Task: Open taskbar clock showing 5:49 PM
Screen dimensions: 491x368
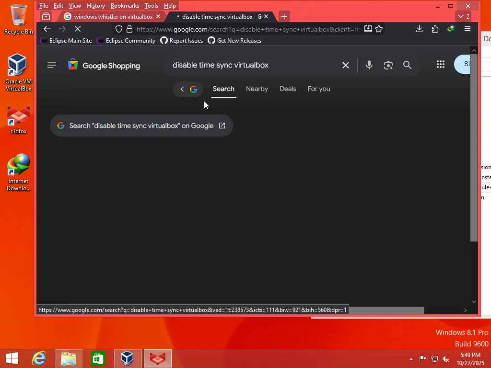Action: tap(470, 359)
